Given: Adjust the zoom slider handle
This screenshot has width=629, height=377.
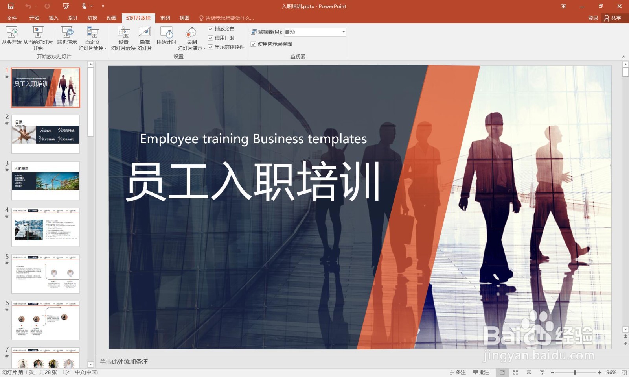Looking at the screenshot, I should tap(575, 372).
